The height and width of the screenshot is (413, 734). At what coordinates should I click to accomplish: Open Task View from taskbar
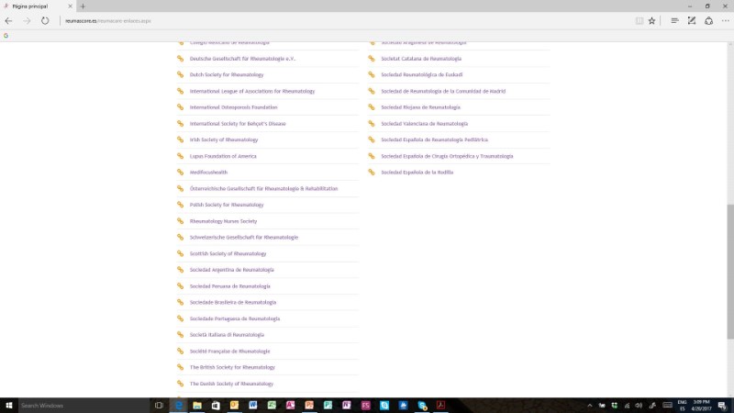click(x=159, y=406)
